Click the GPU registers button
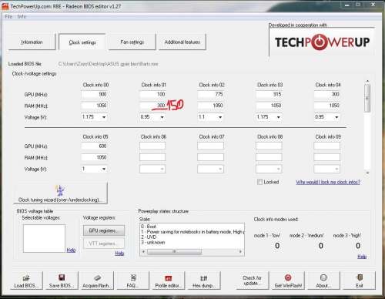The image size is (385, 299). (x=104, y=230)
